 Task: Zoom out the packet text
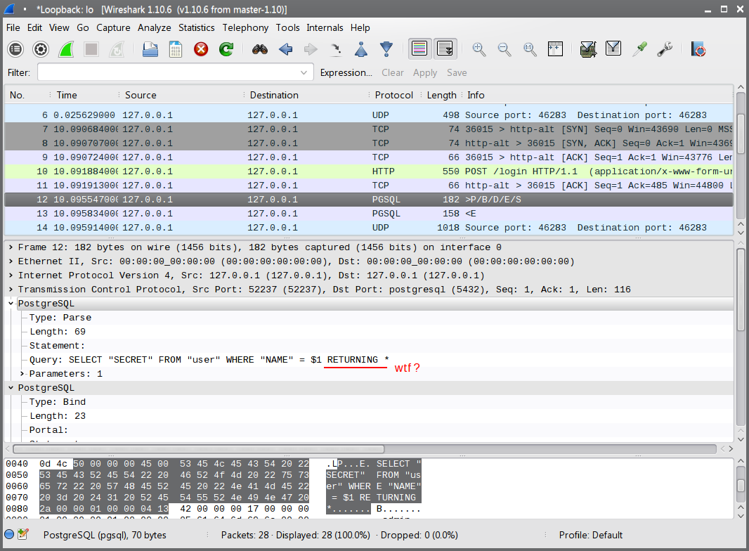pyautogui.click(x=504, y=48)
